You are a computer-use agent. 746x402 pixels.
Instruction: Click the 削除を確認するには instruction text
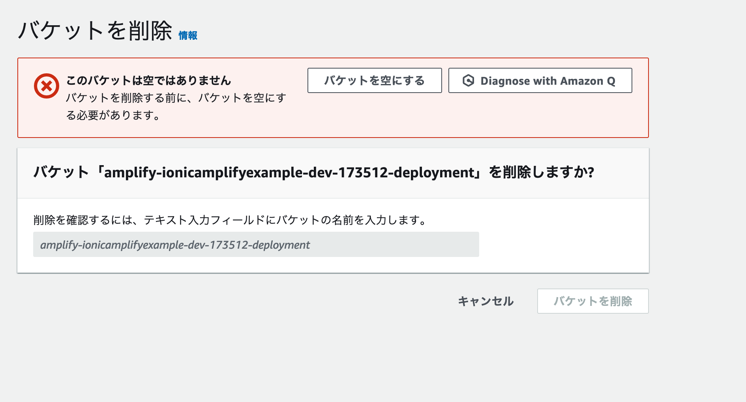click(229, 221)
